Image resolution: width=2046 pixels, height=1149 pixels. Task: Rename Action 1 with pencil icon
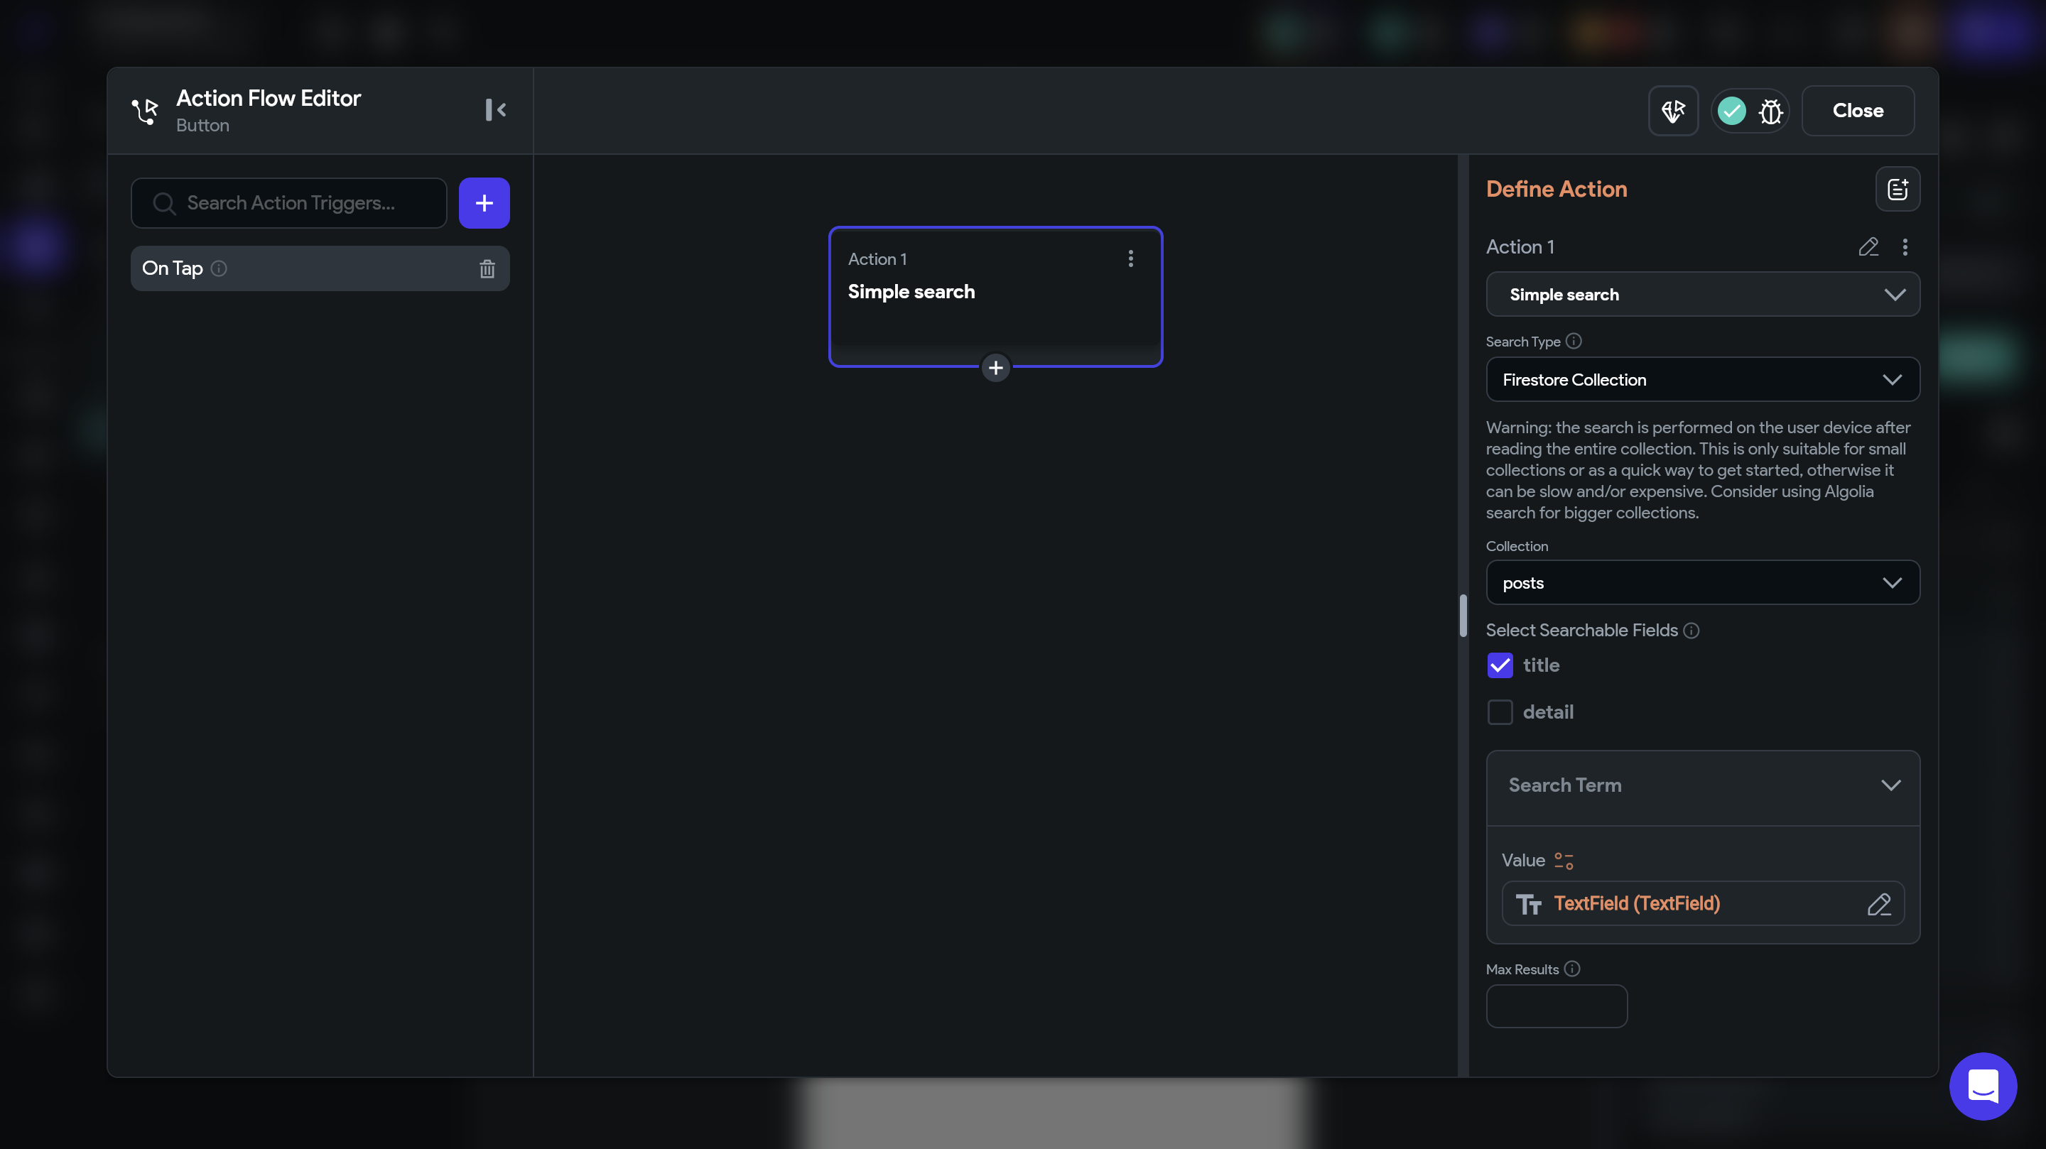(1868, 247)
